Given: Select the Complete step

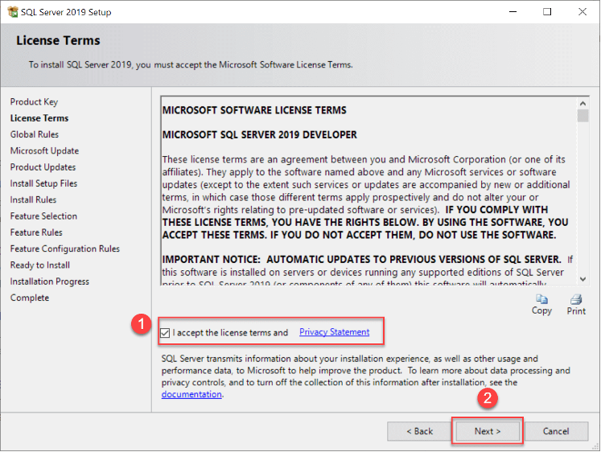Looking at the screenshot, I should click(x=30, y=298).
